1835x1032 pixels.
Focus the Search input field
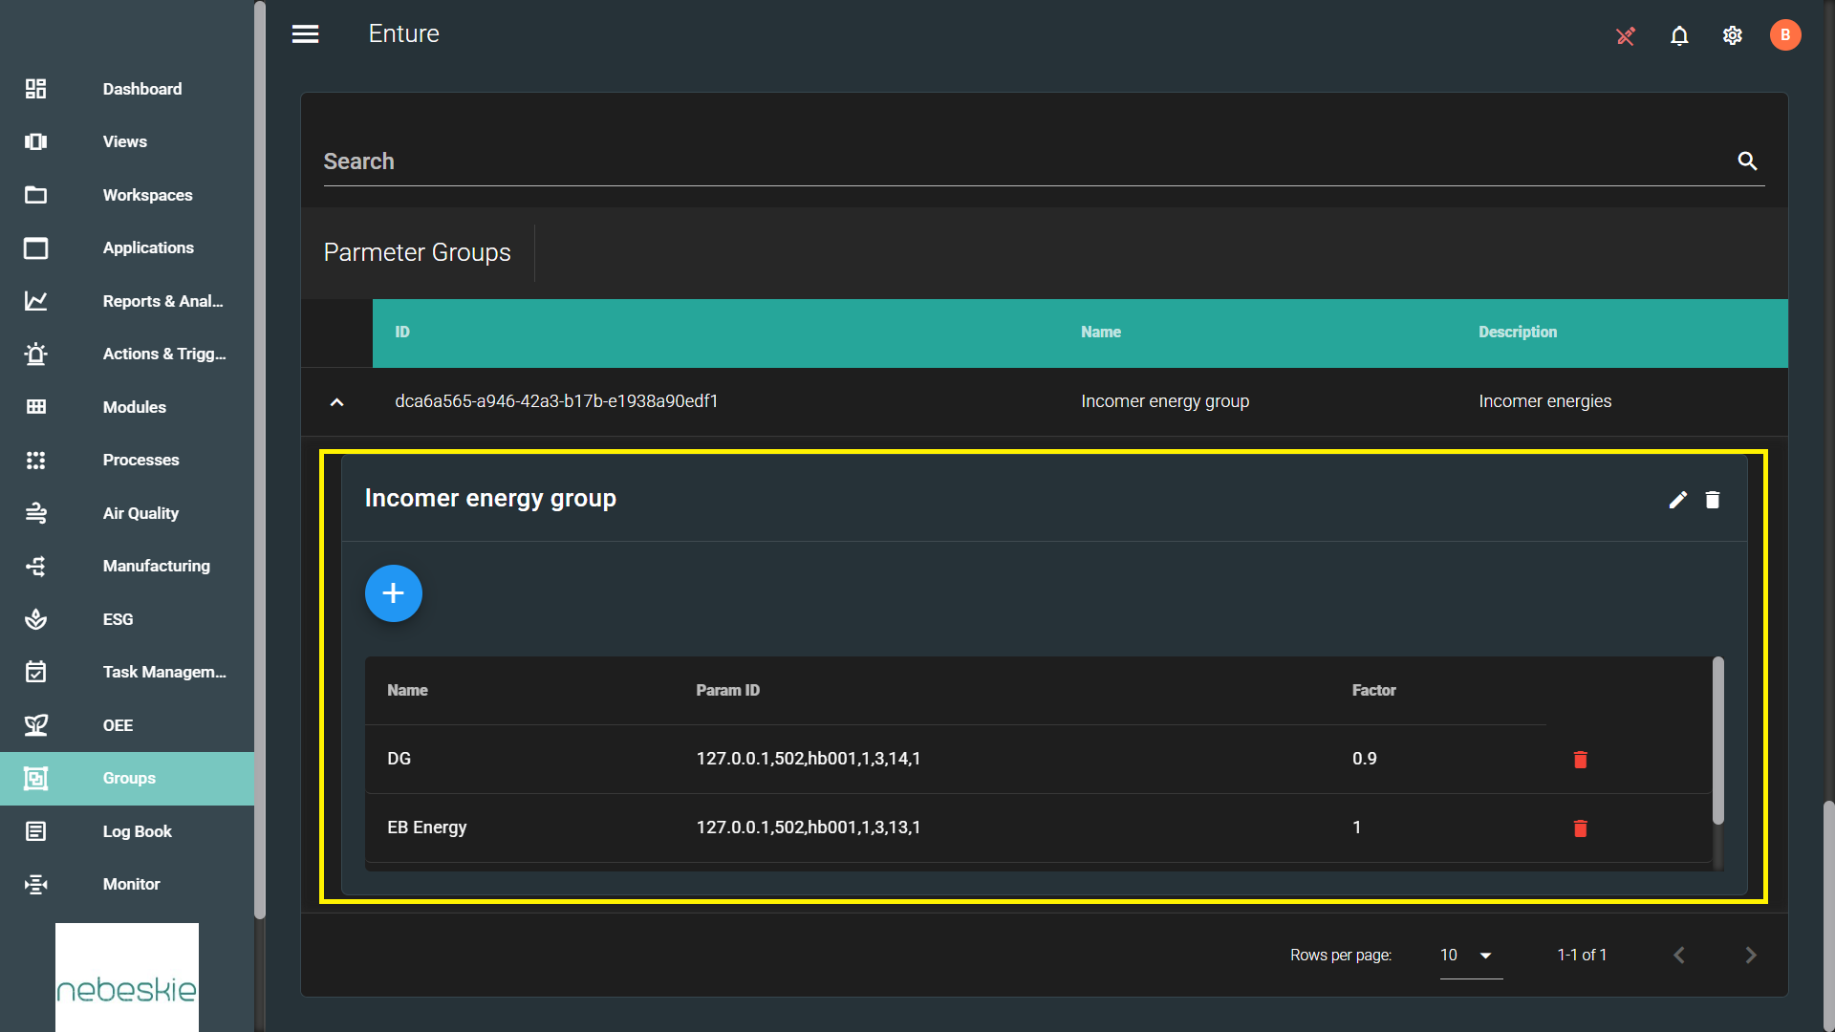click(x=1023, y=161)
